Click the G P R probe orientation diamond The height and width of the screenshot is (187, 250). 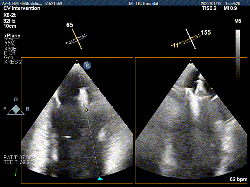pos(14,109)
